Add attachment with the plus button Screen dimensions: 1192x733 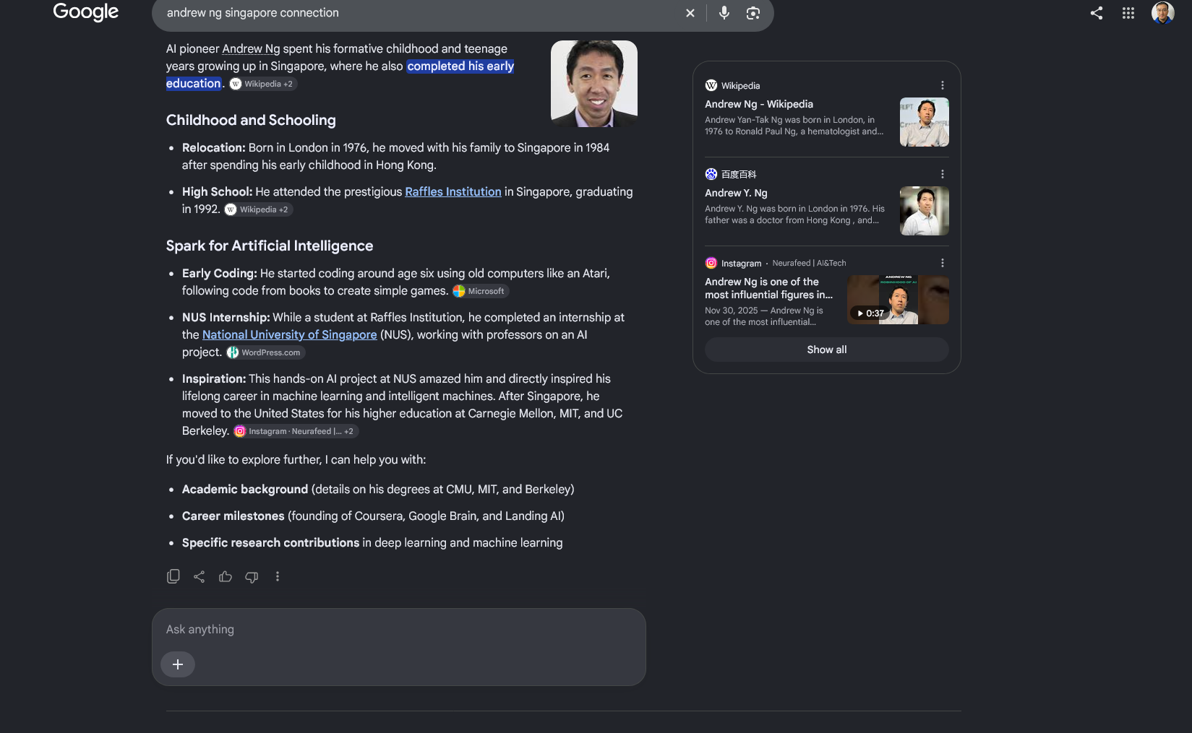[x=178, y=664]
